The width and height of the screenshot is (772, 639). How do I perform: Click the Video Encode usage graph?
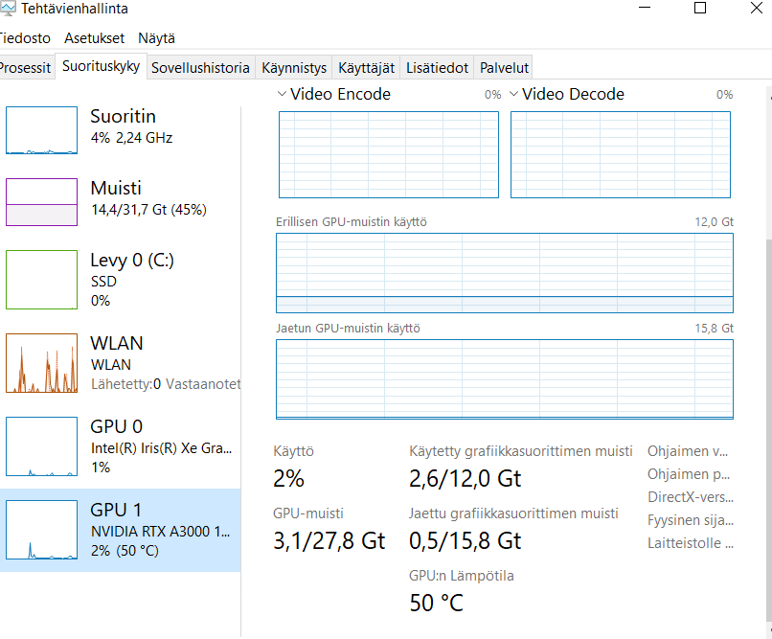389,154
